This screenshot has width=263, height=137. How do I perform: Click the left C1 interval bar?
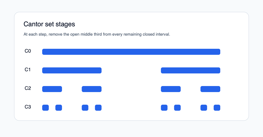tap(72, 70)
